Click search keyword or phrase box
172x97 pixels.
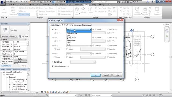[105, 2]
